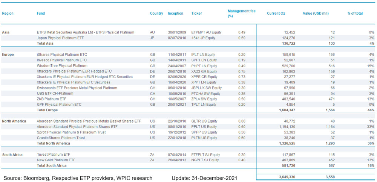Viewport: 377px width, 182px height.
Task: Click ticker SPPT LN Equity
Action: tap(204, 60)
